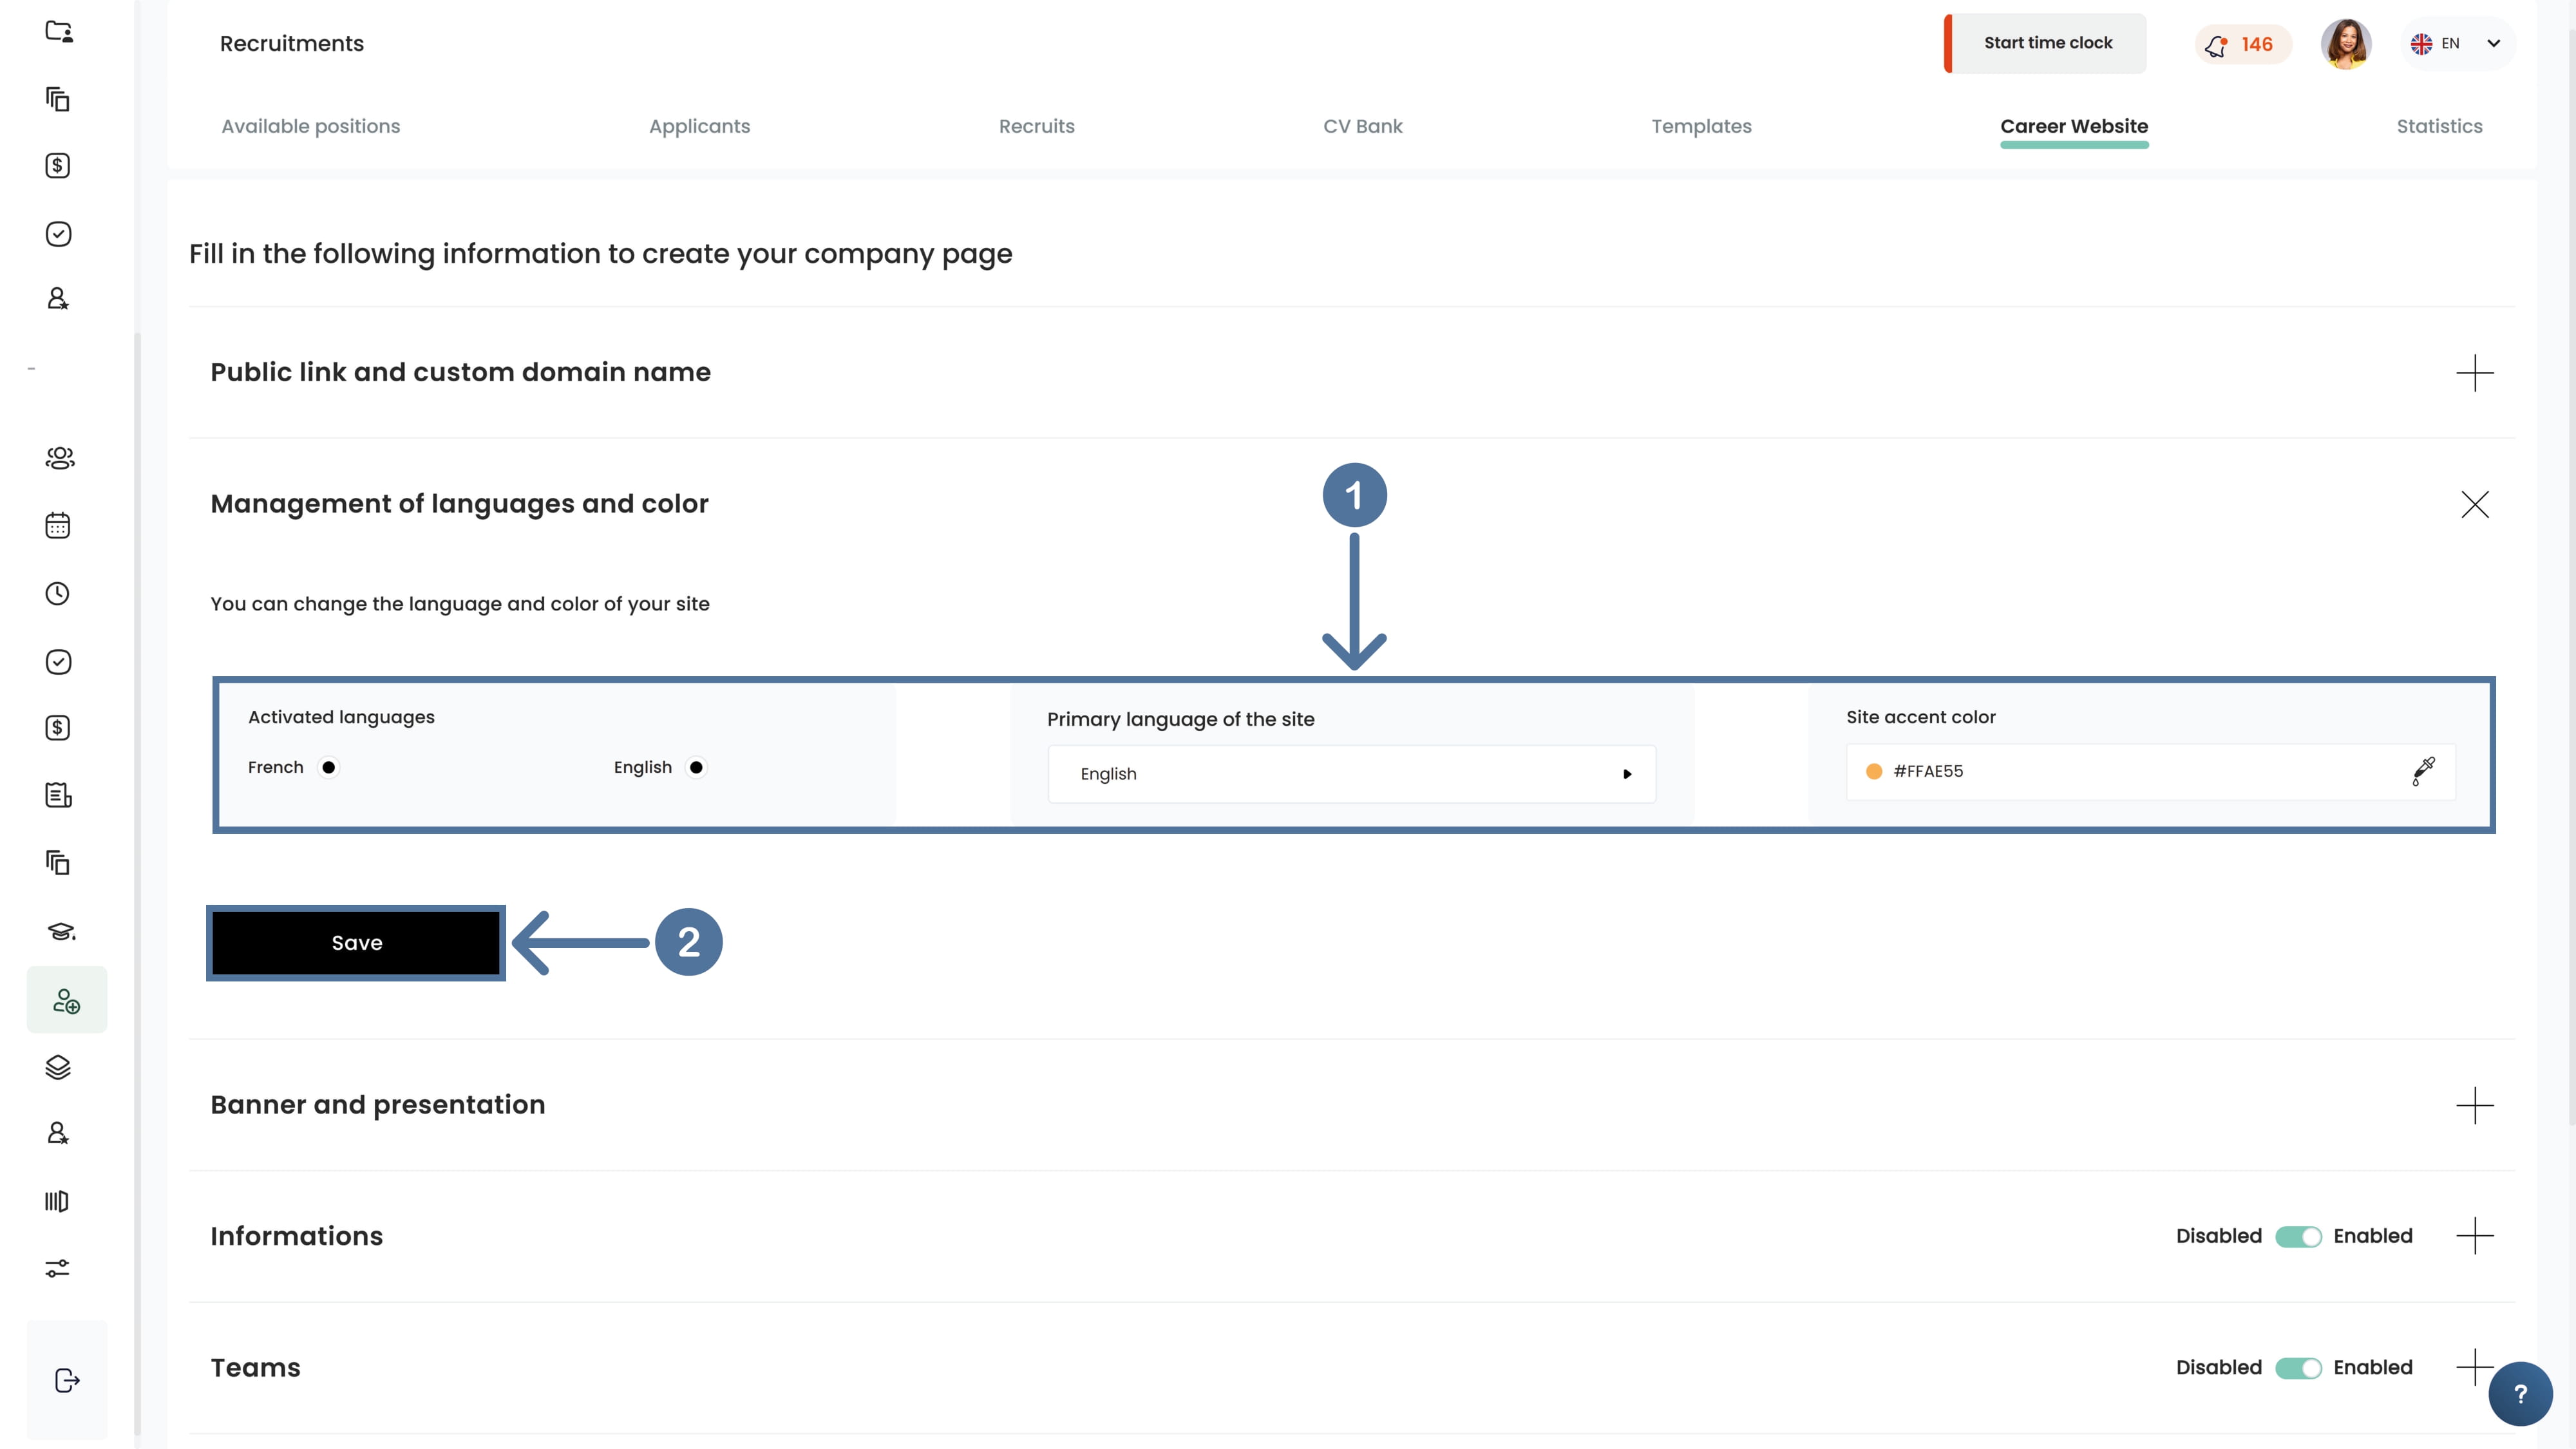This screenshot has width=2576, height=1449.
Task: Open the barcode sidebar icon
Action: click(x=57, y=1201)
